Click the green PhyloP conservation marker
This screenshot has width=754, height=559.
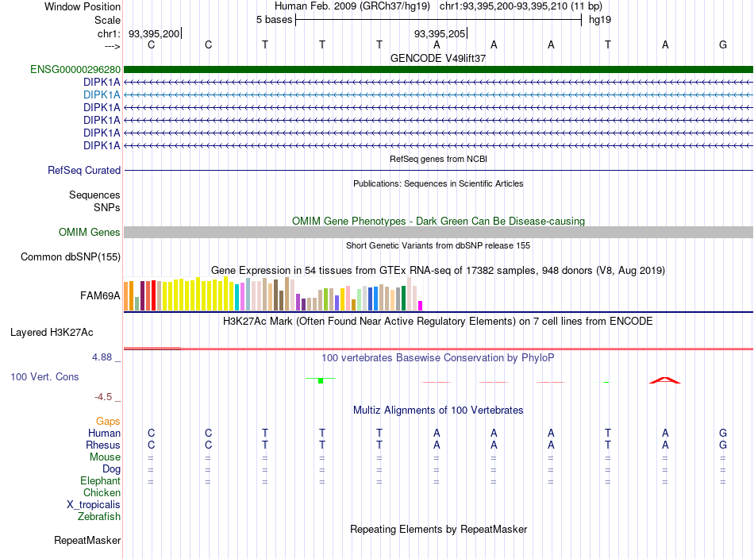[x=321, y=380]
